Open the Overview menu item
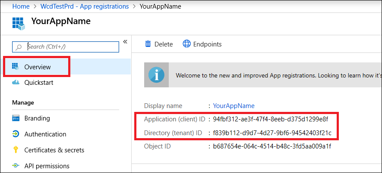382x173 pixels. pos(38,67)
